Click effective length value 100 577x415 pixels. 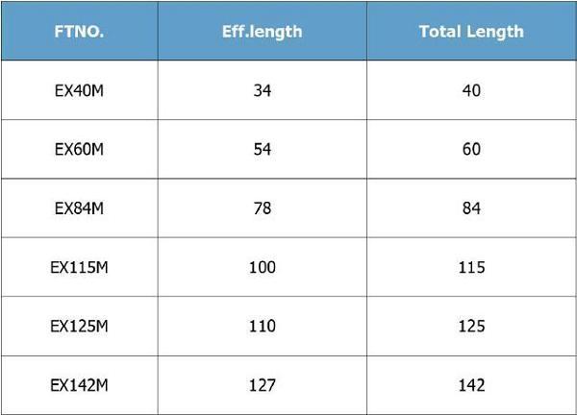263,267
